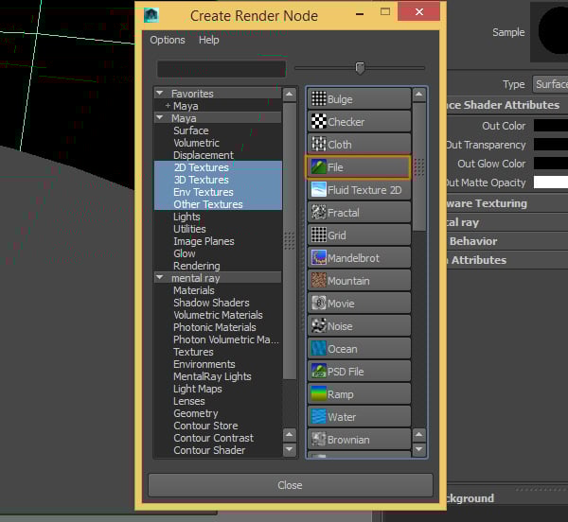The image size is (568, 522).
Task: Click the icon size slider handle
Action: tap(360, 68)
